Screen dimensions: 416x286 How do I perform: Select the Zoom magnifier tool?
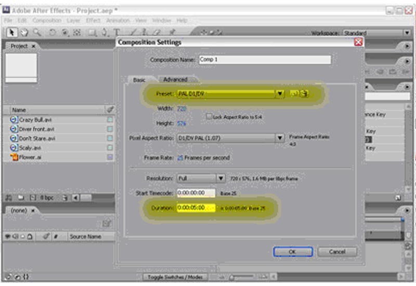37,33
